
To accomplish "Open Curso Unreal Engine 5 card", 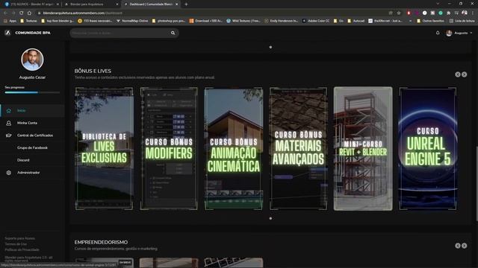I will click(428, 149).
